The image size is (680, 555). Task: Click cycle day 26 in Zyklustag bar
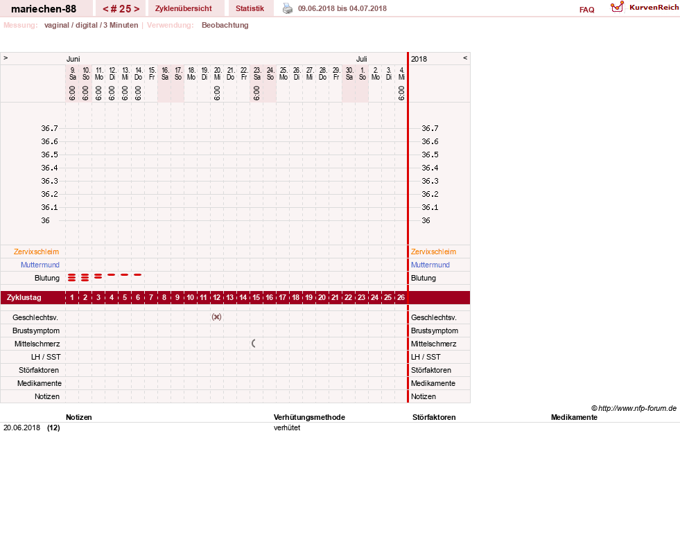[401, 297]
